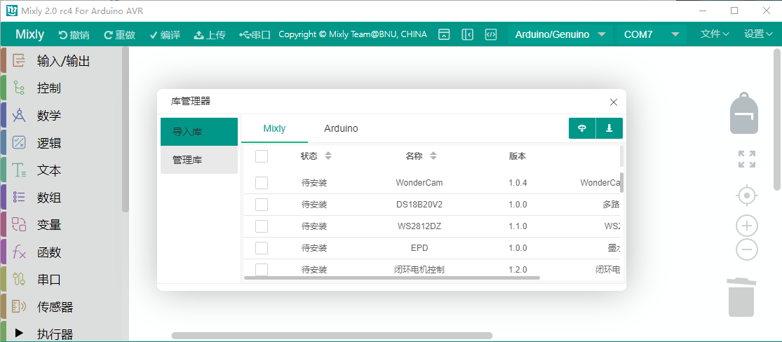Click the status bar toggle icon left of the sidebar icon
782x342 pixels.
coord(444,34)
